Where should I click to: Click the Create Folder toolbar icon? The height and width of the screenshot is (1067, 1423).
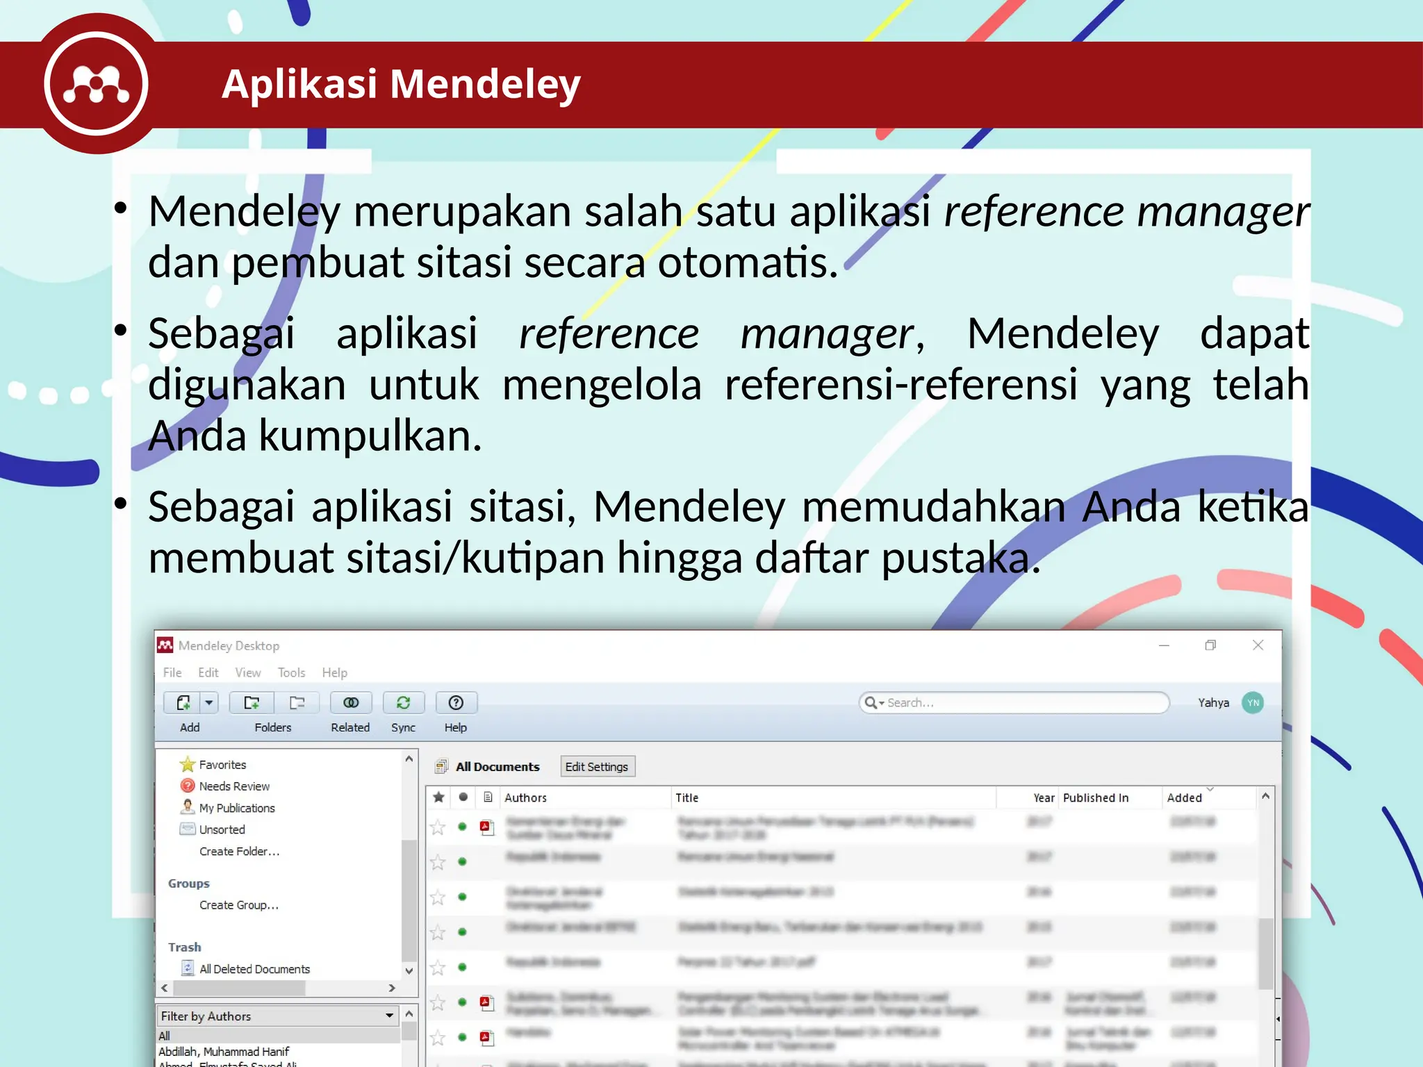coord(252,702)
